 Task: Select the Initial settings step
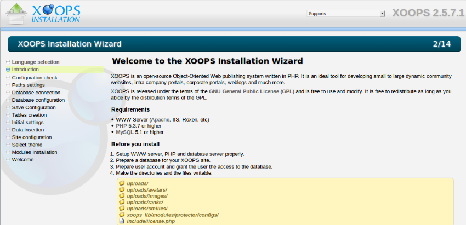point(27,122)
